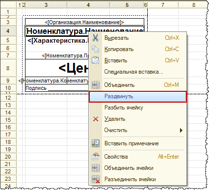209x191 pixels.
Task: Select column header 5
Action: point(127,5)
